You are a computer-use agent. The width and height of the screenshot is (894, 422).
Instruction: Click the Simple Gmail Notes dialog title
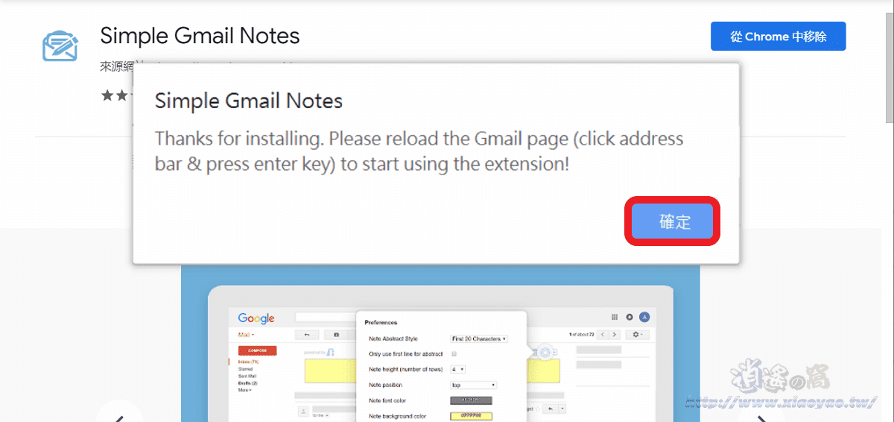coord(249,101)
